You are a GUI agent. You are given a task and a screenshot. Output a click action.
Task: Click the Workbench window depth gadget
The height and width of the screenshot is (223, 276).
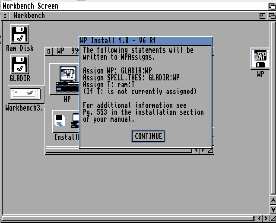(x=271, y=16)
